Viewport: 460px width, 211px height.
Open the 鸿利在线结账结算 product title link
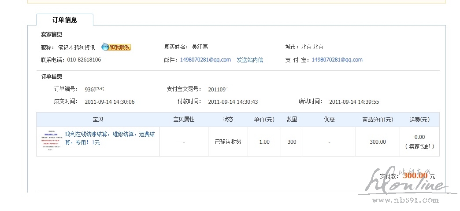click(110, 138)
